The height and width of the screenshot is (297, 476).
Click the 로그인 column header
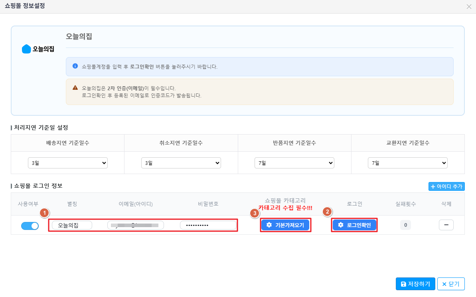pos(354,204)
